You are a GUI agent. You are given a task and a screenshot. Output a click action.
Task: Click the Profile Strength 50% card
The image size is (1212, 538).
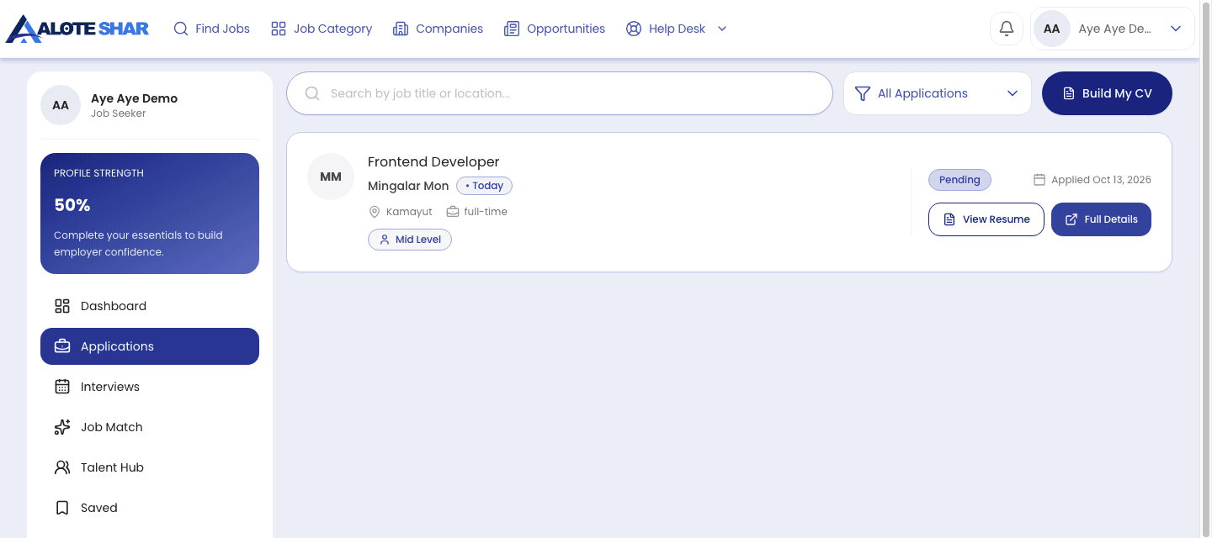click(150, 214)
